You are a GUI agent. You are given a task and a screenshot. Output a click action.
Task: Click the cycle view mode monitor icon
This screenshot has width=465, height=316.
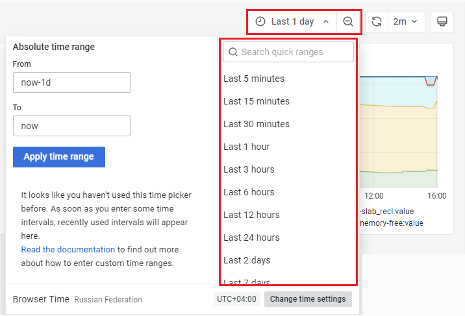pyautogui.click(x=442, y=21)
